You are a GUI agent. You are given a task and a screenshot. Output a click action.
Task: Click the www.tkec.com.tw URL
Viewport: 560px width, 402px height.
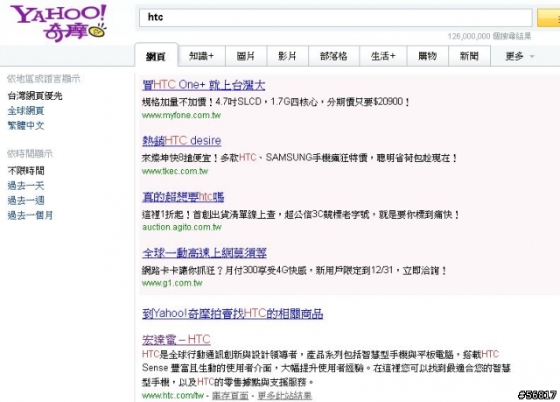coord(175,171)
